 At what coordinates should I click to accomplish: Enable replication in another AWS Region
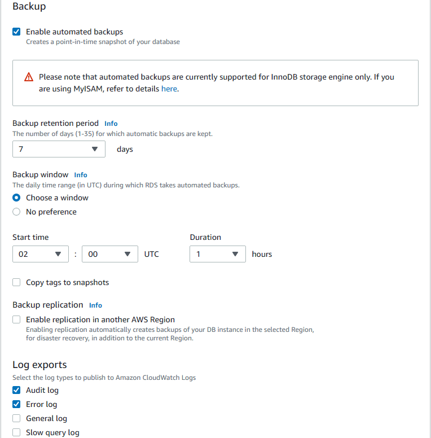point(16,319)
